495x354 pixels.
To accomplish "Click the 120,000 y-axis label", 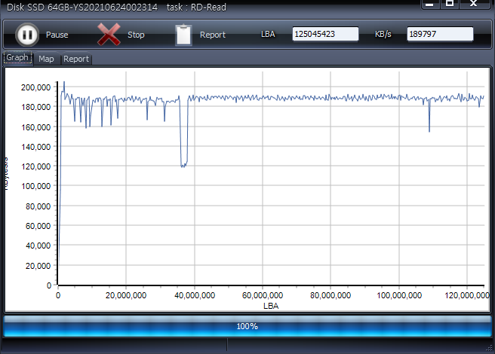I will pos(35,166).
